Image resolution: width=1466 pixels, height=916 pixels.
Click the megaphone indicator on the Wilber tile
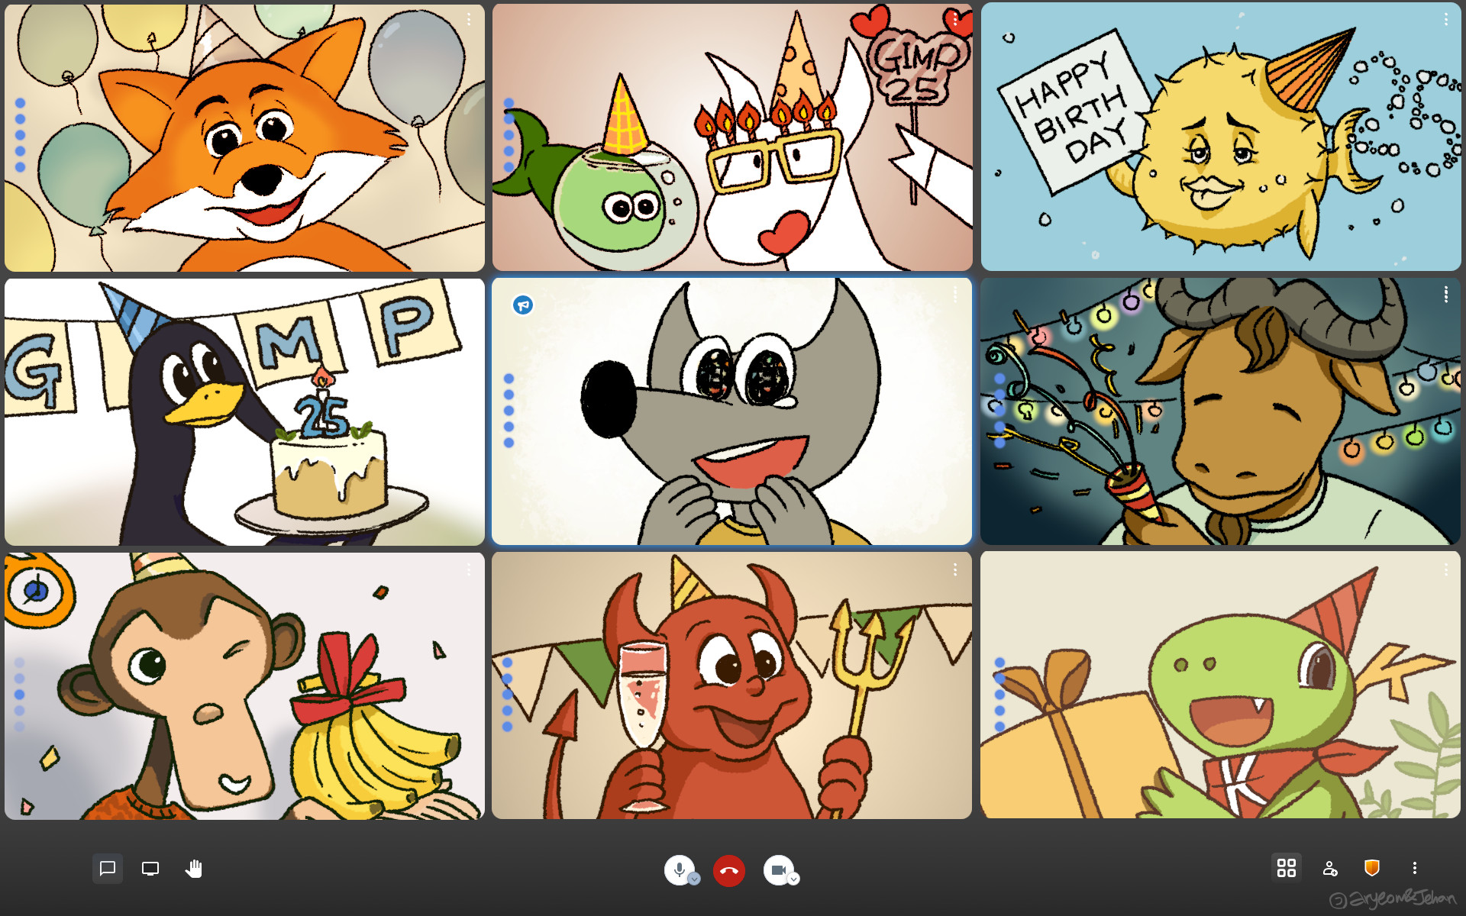[x=523, y=304]
